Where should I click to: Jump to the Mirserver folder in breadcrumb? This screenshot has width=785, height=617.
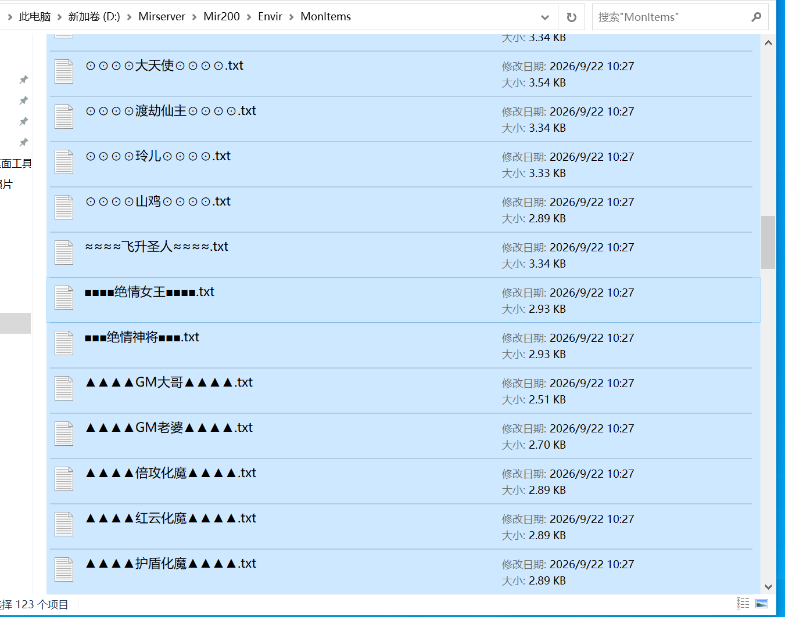click(162, 17)
